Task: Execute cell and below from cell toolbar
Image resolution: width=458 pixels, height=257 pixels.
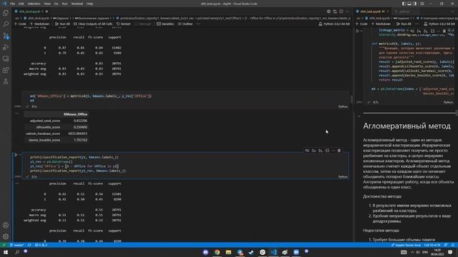Action: (x=321, y=151)
